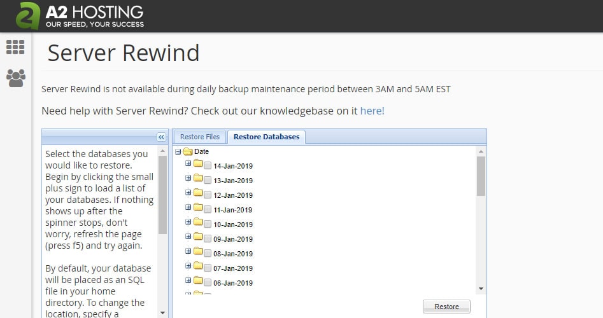
Task: Click the date tree scroll-down arrow
Action: pyautogui.click(x=481, y=289)
